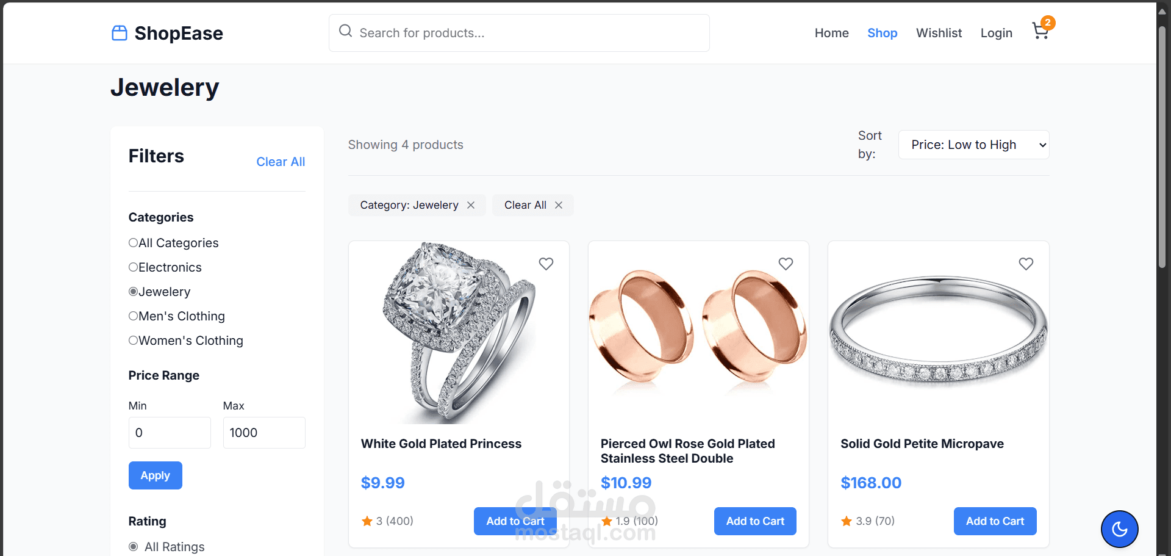Open the Sort by dropdown

click(973, 145)
